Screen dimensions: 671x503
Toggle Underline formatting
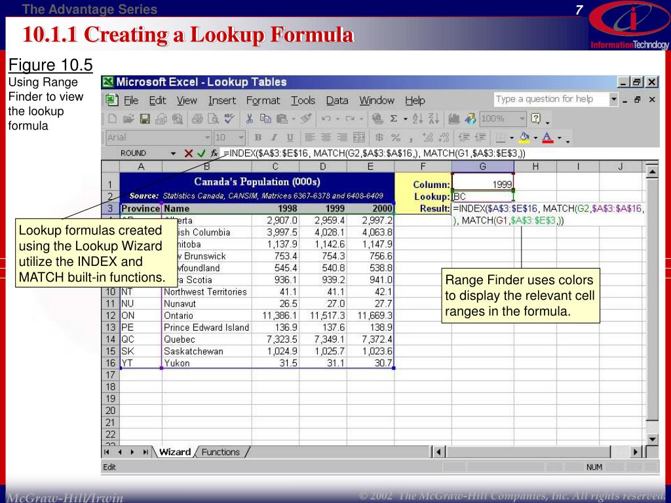[290, 138]
